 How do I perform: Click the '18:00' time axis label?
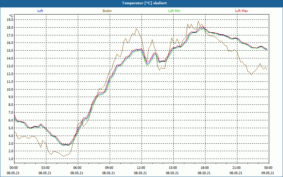pos(204,168)
